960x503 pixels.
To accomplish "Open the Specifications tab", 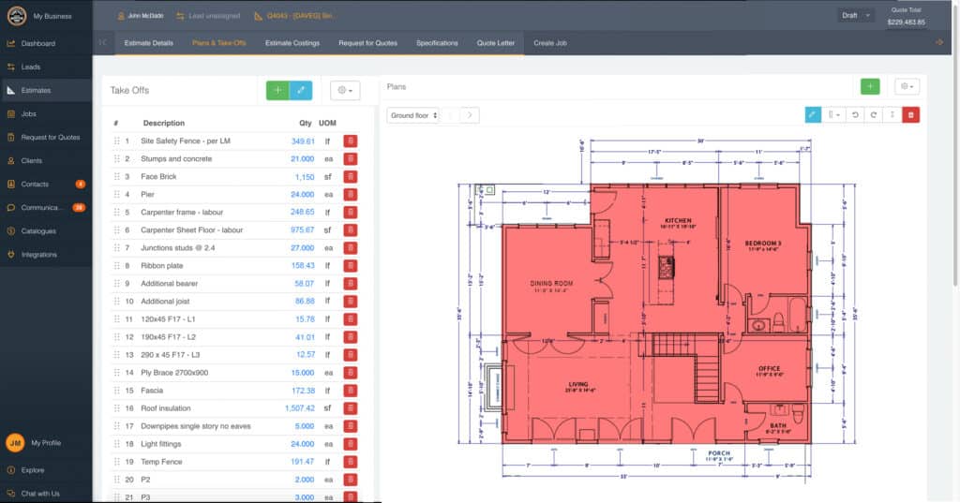I will [x=437, y=43].
